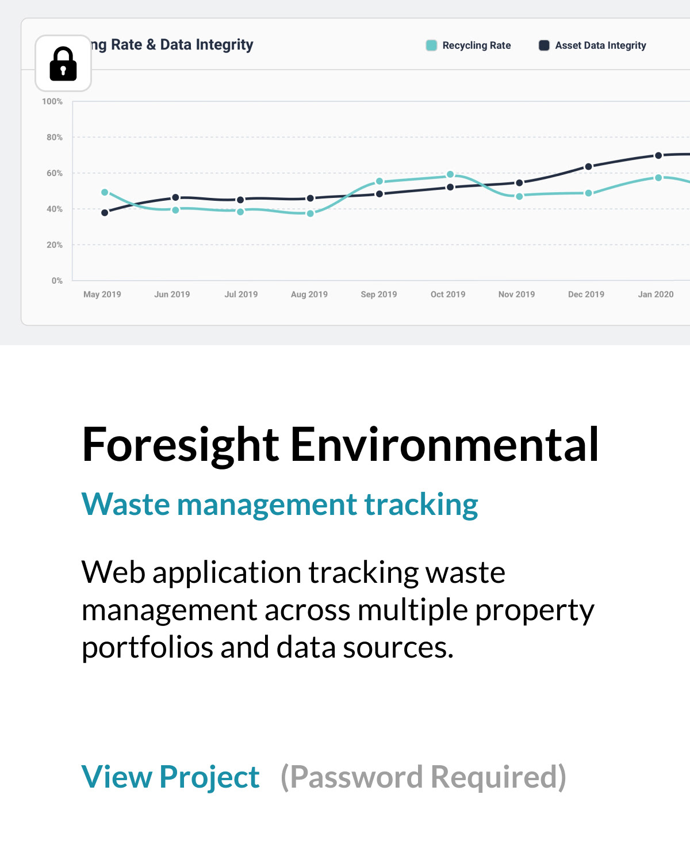Click the Foresight Environmental heading
This screenshot has width=690, height=863.
(x=340, y=444)
